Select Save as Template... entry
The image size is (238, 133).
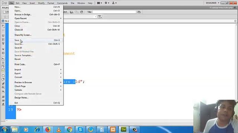36,55
